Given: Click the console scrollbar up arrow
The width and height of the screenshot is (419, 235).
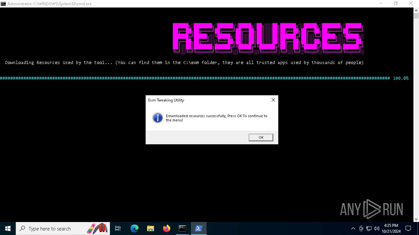Looking at the screenshot, I should click(x=416, y=10).
